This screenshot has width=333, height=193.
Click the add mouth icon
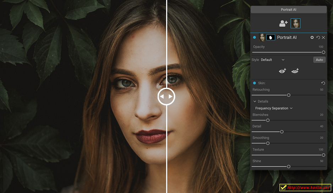click(295, 71)
